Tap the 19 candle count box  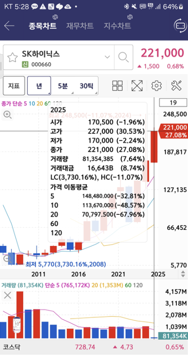(x=173, y=103)
